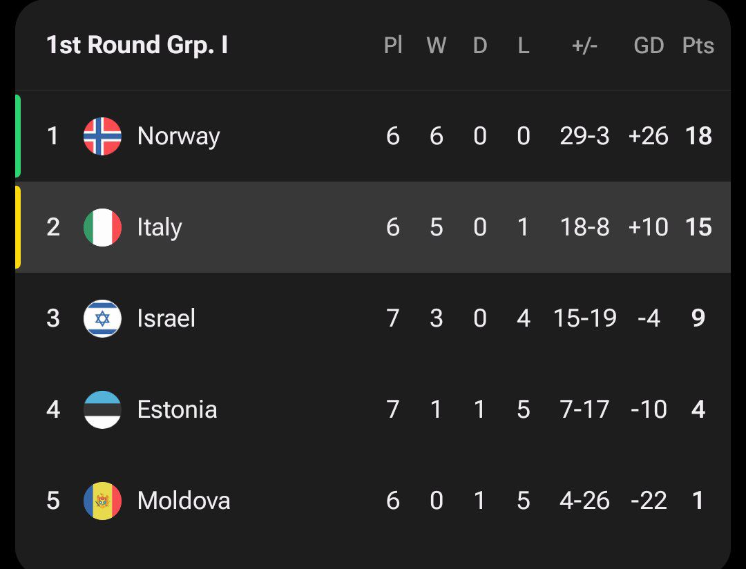This screenshot has height=569, width=746.
Task: Click Moldova's -22 goal difference
Action: tap(649, 501)
